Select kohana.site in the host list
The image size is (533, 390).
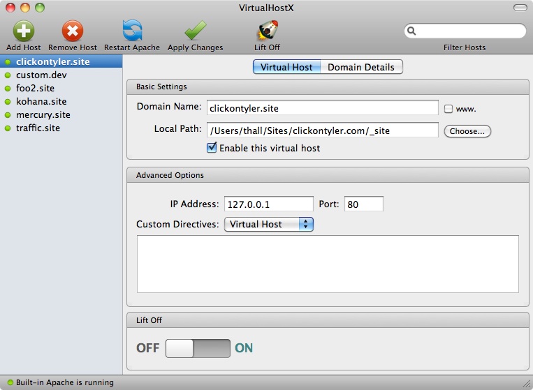click(41, 102)
